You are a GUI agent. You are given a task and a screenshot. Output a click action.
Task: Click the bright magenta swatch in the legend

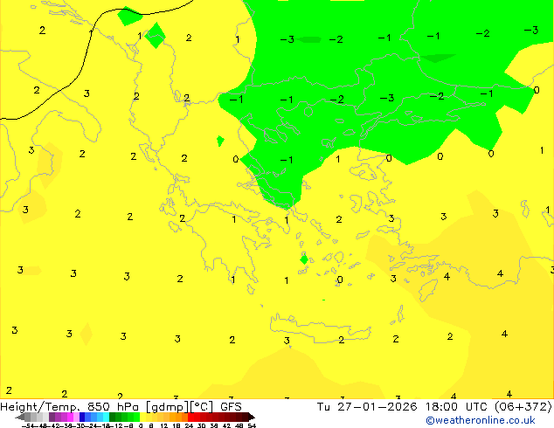(70, 417)
